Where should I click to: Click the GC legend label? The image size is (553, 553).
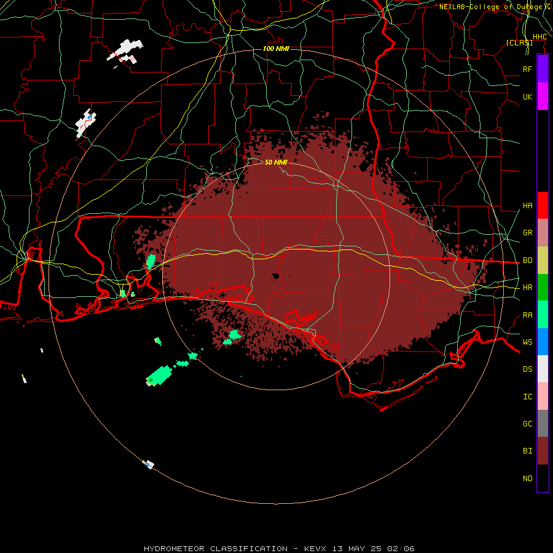[527, 424]
